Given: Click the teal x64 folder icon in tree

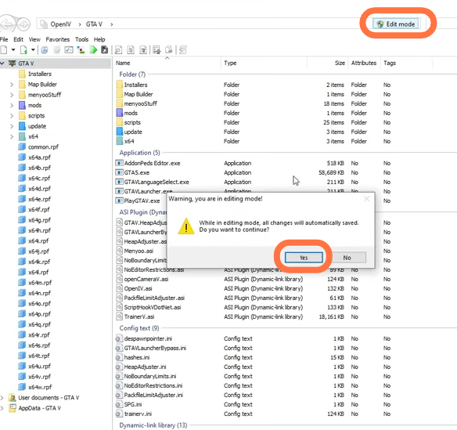Looking at the screenshot, I should [22, 136].
